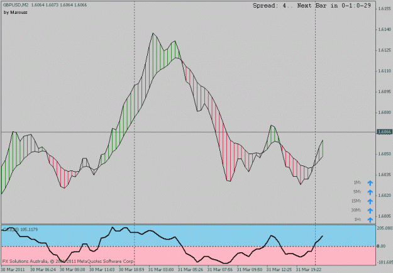The height and width of the screenshot is (273, 393).
Task: Click the 1.6035 price scale value
Action: pos(385,174)
